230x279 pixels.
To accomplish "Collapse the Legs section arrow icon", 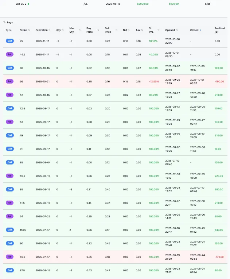I will tap(4, 22).
